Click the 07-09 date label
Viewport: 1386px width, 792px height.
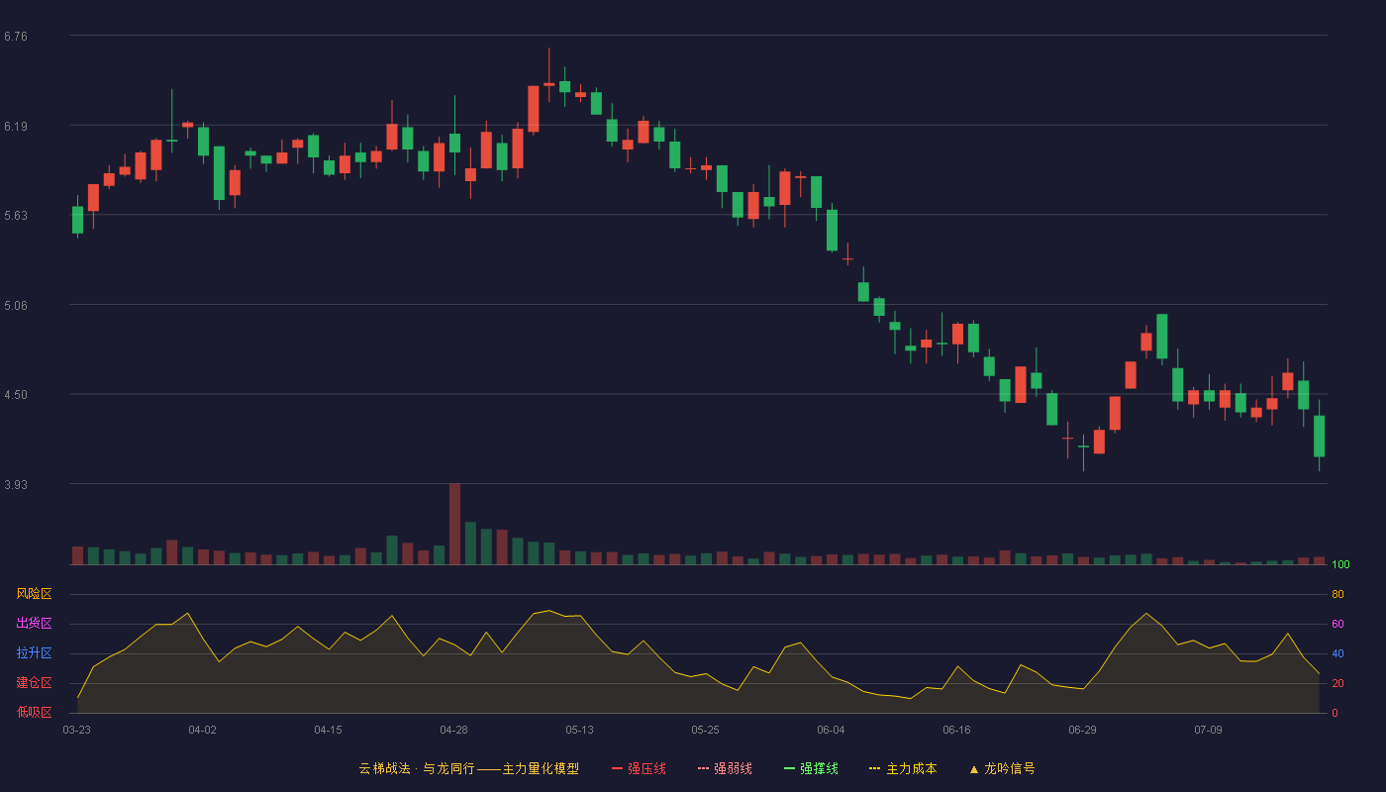point(1209,730)
